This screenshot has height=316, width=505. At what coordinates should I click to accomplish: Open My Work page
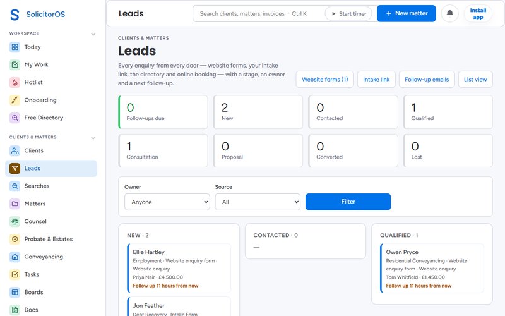click(51, 65)
